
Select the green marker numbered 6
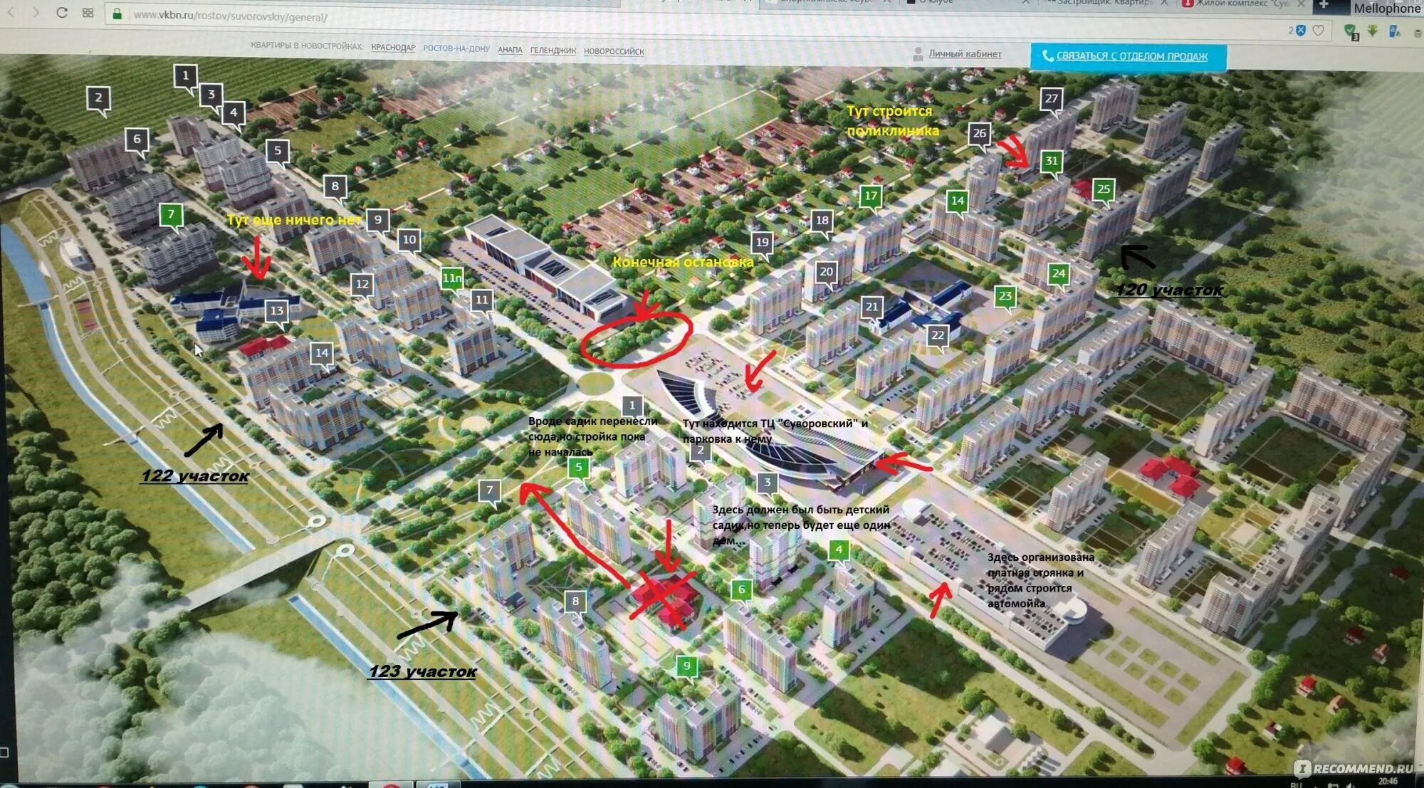tap(741, 591)
